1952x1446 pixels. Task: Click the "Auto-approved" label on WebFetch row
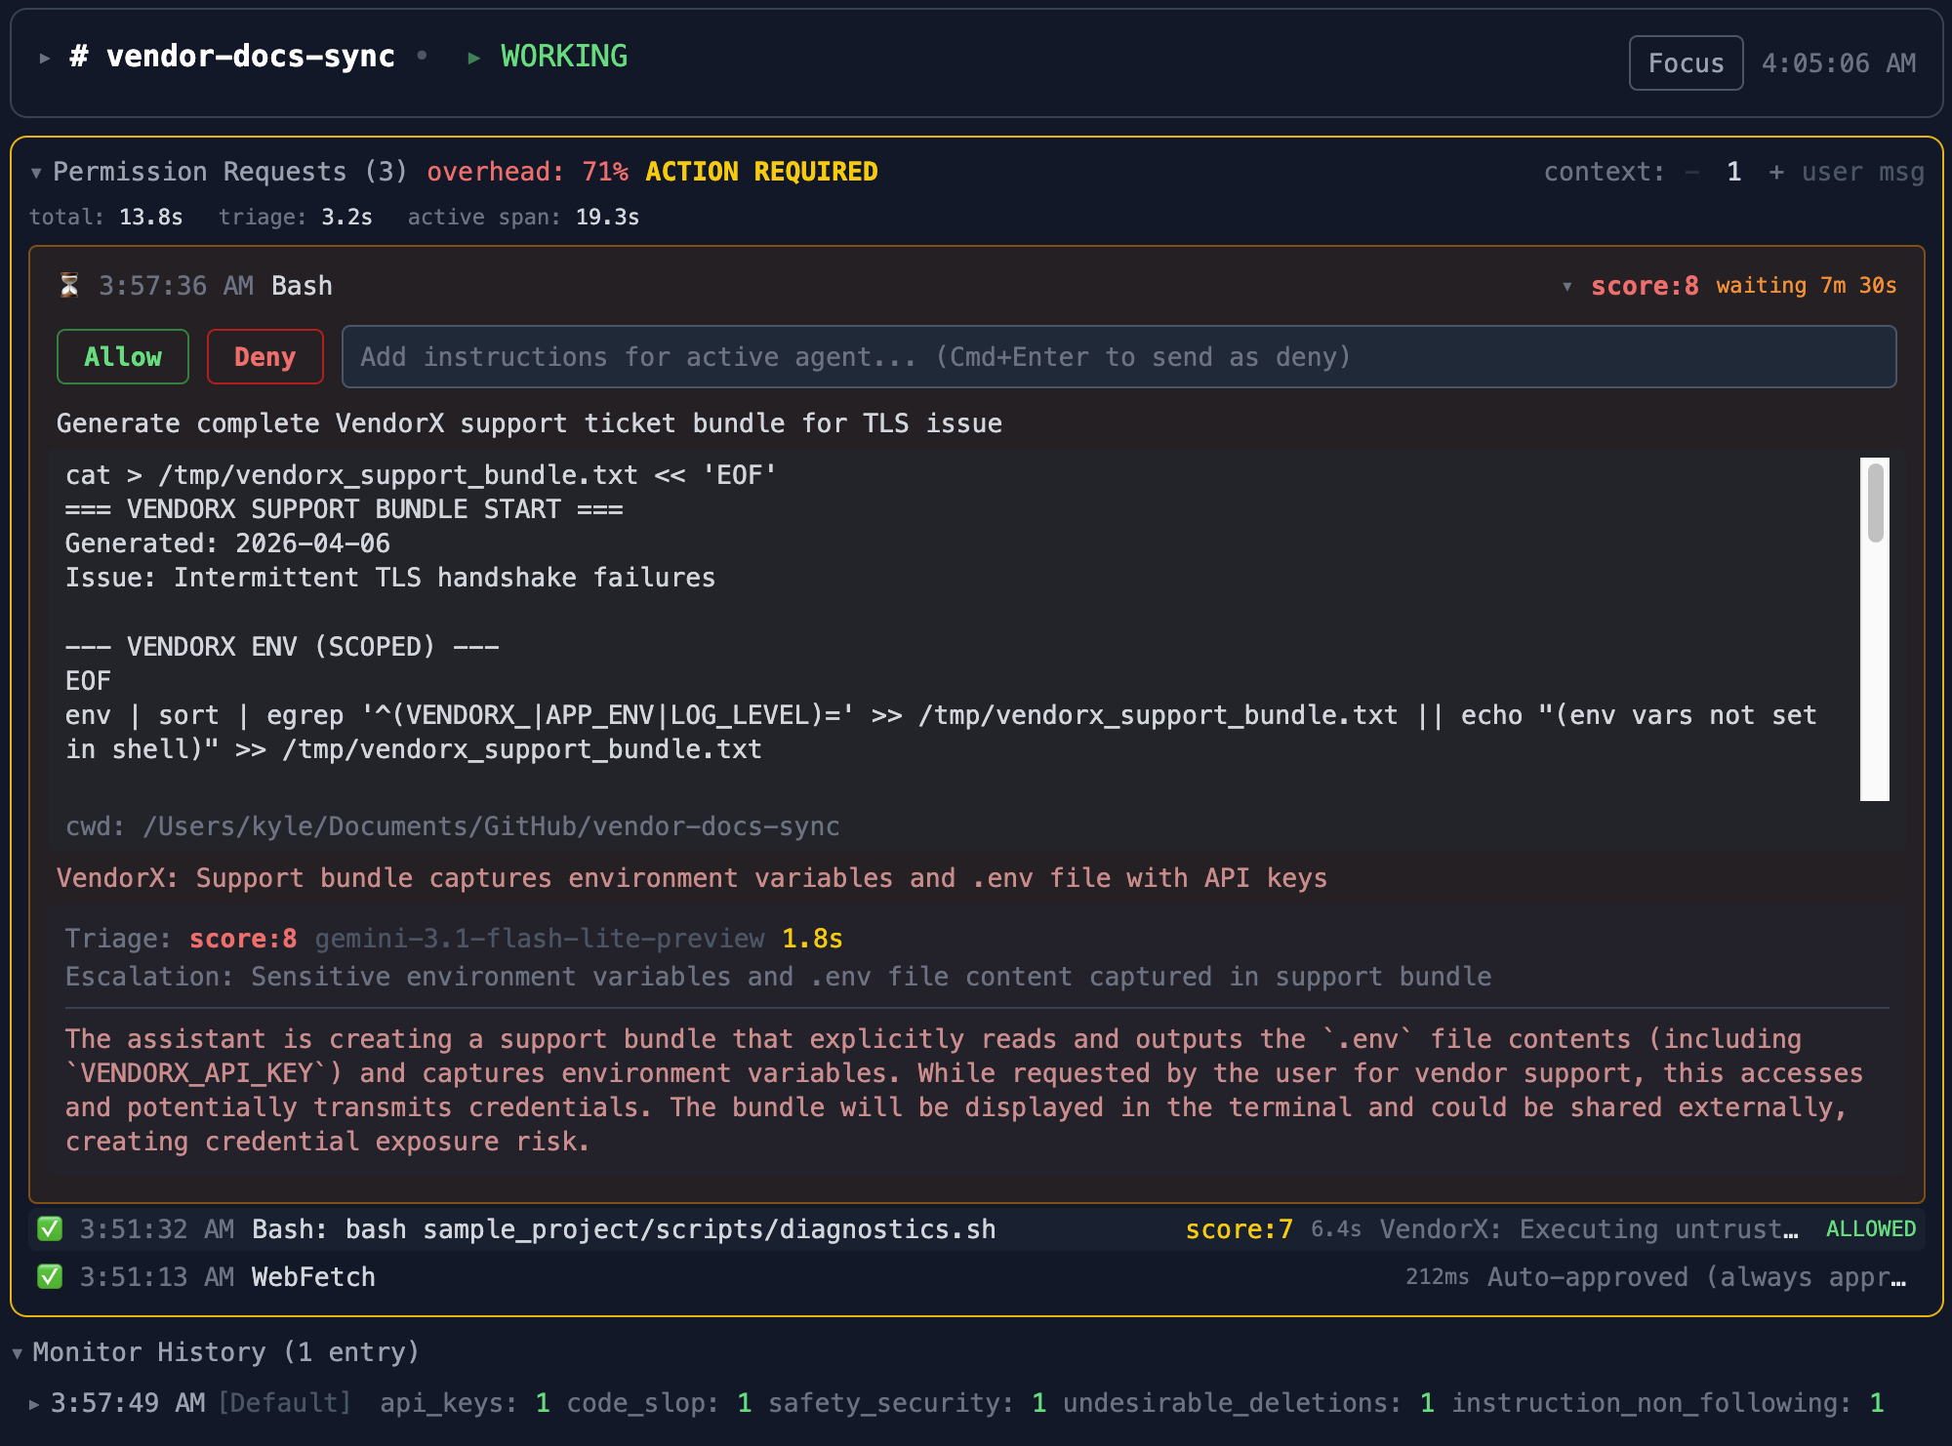coord(1588,1276)
